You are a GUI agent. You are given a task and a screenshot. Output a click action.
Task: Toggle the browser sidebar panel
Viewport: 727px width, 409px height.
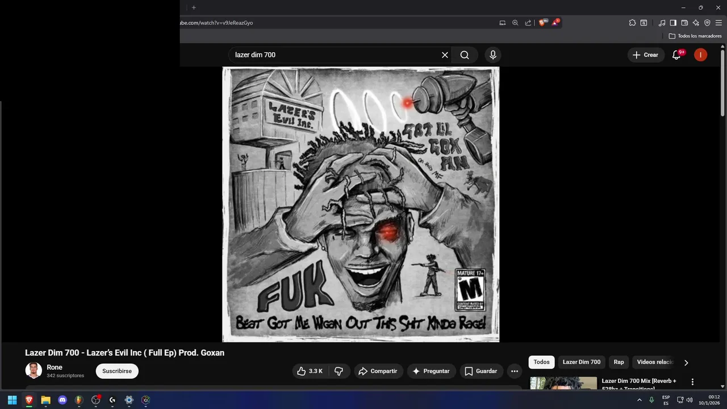pyautogui.click(x=673, y=23)
